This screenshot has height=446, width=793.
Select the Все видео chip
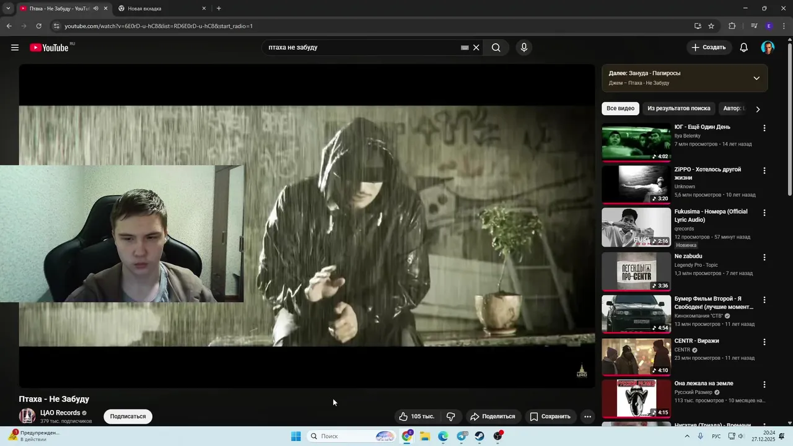coord(620,108)
